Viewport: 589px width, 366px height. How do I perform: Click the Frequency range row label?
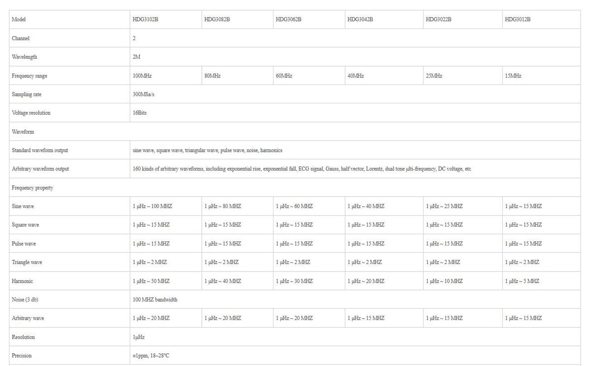click(x=29, y=76)
